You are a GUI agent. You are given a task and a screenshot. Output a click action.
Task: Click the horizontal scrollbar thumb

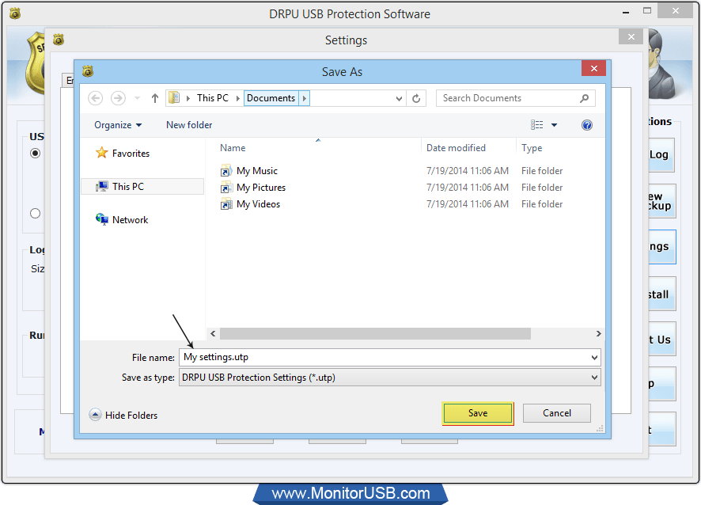click(x=375, y=334)
